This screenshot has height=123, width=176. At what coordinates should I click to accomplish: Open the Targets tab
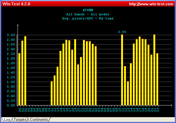tap(20, 120)
